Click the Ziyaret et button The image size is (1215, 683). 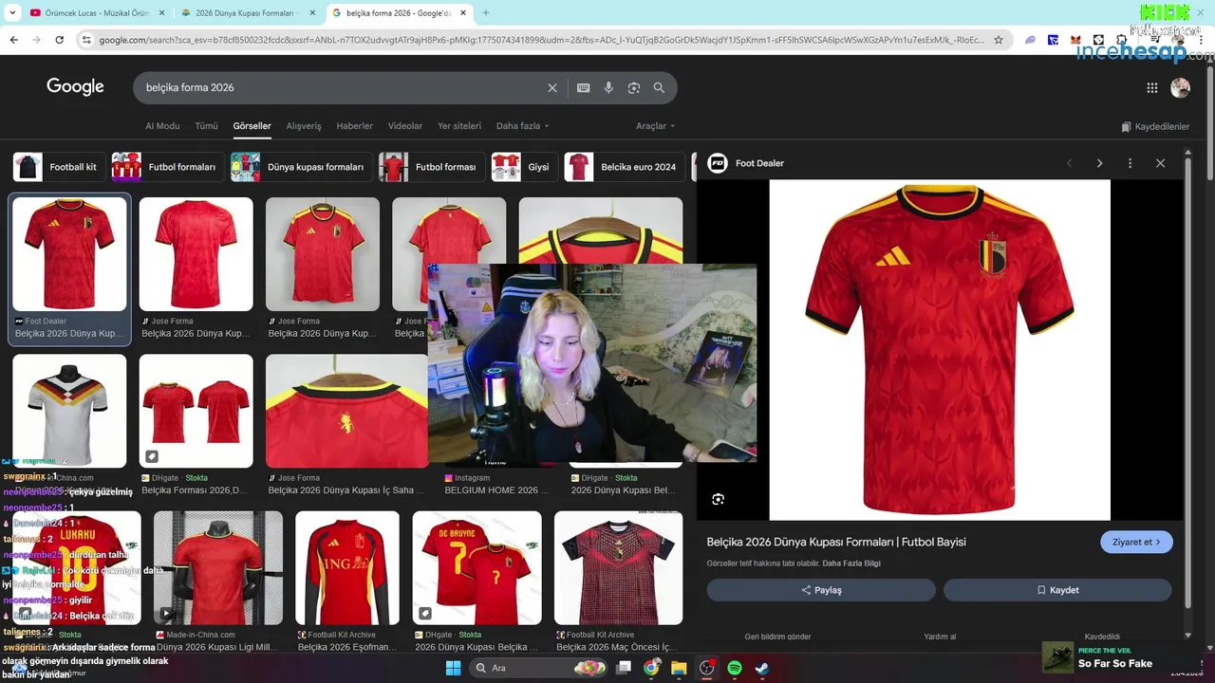click(1136, 542)
